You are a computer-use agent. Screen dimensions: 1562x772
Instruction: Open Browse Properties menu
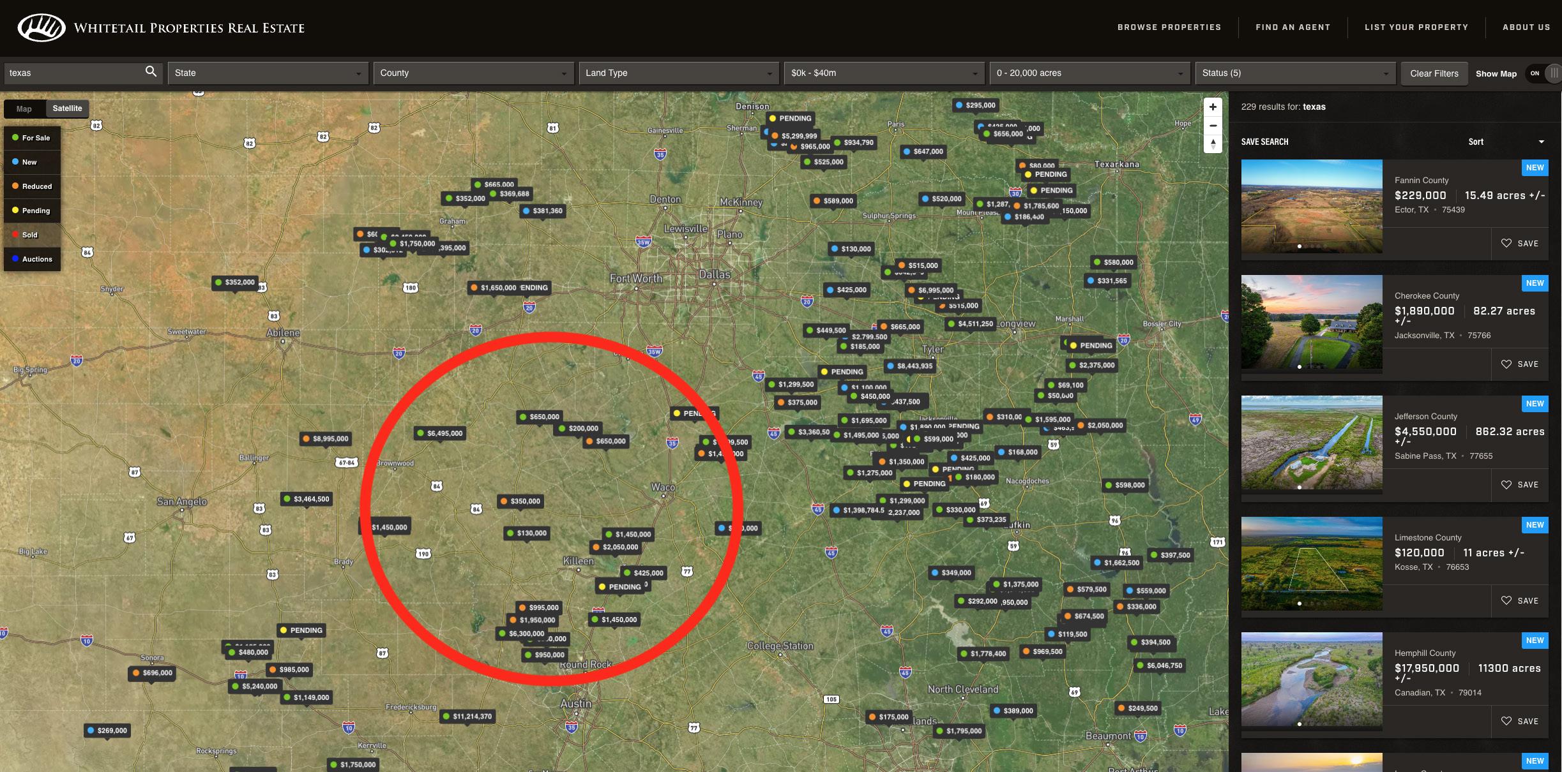pos(1169,27)
